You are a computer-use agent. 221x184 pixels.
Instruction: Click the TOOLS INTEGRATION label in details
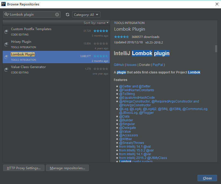(129, 23)
